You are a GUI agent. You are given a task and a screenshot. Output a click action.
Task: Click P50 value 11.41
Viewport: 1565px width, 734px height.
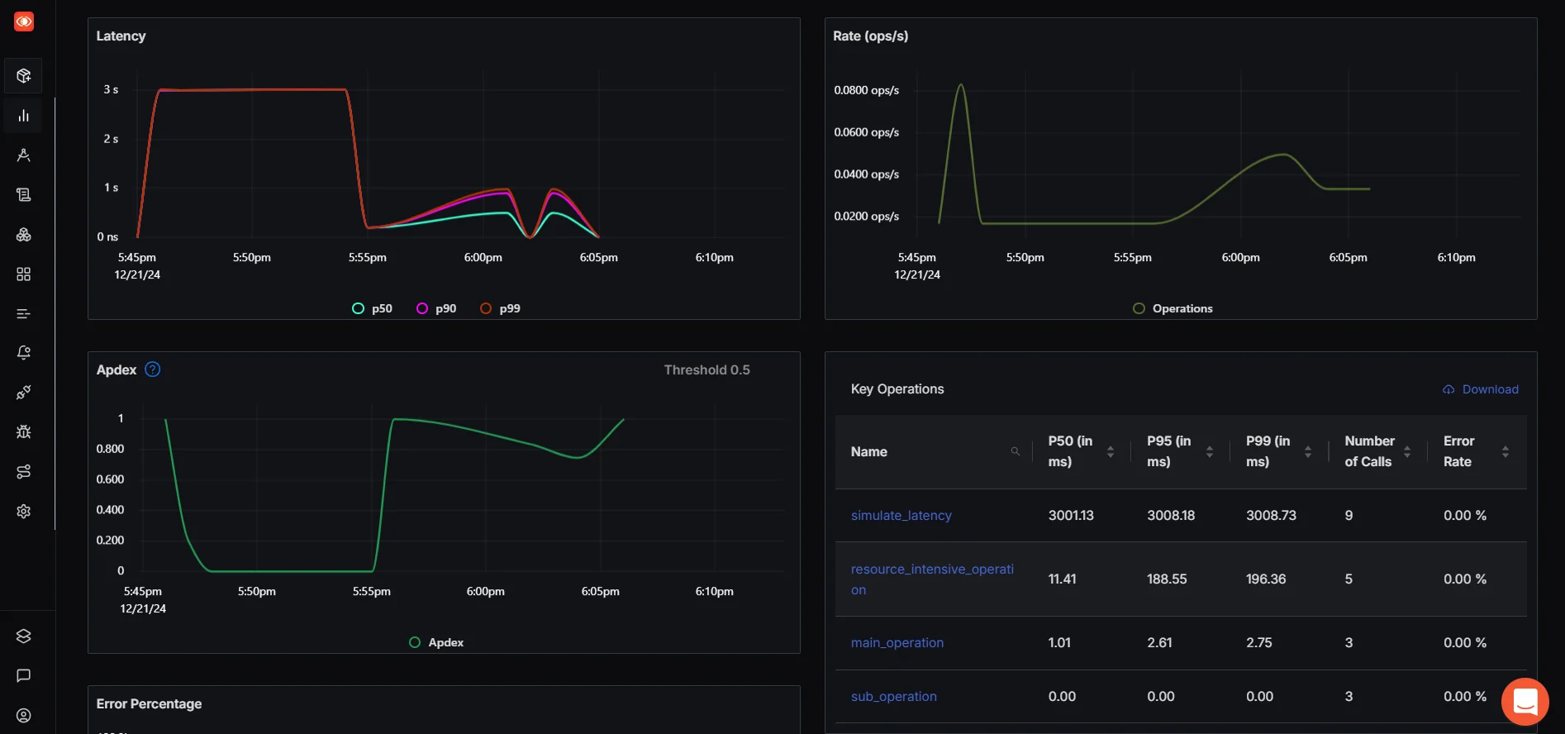(x=1062, y=579)
